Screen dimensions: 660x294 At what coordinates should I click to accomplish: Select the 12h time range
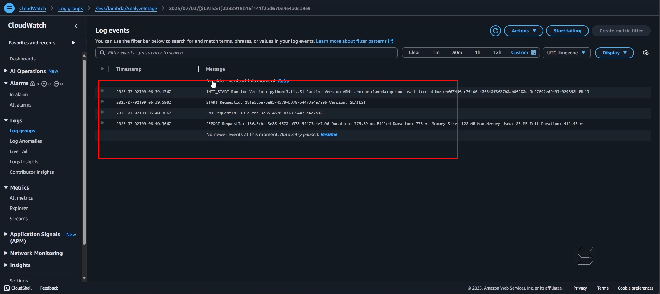(x=497, y=52)
